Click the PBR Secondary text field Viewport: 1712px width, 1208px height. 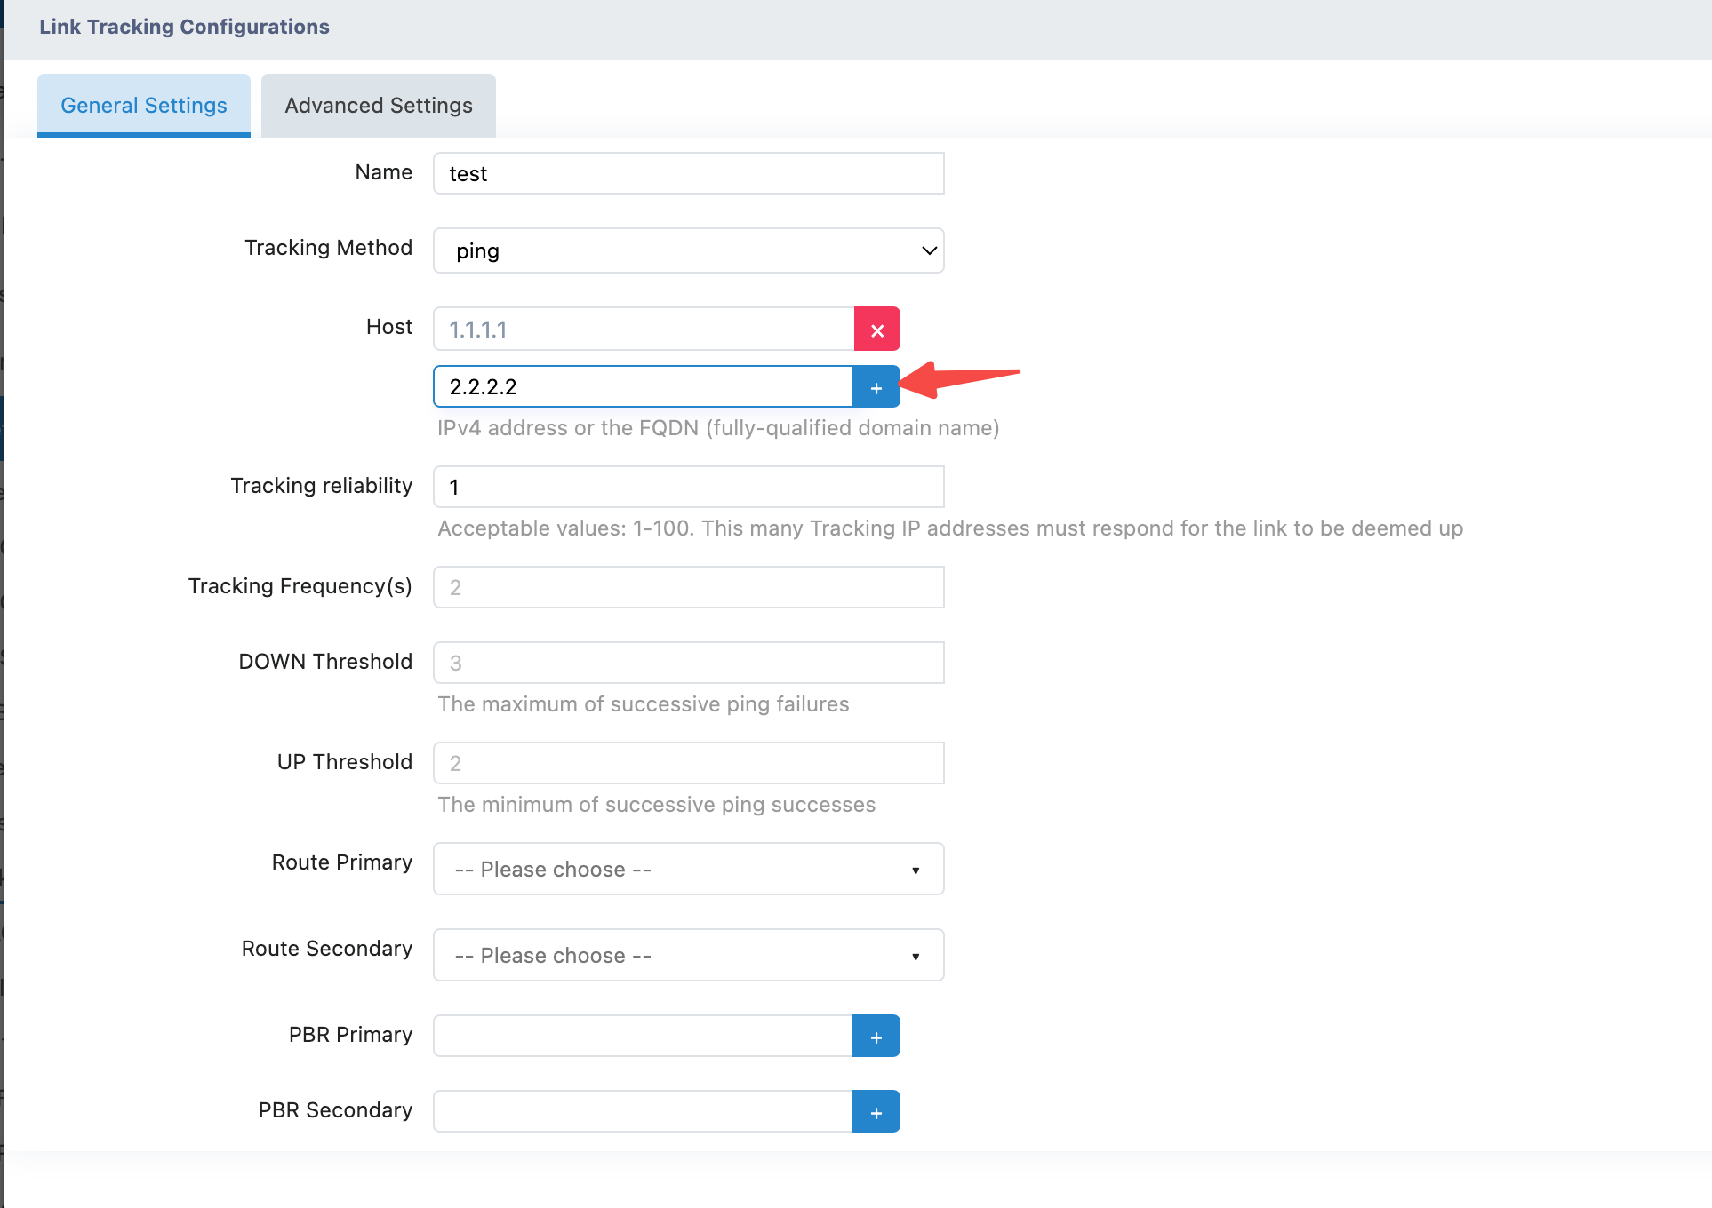pos(643,1112)
